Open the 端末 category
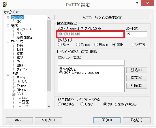Viewport: 156px width, 128px height. 14,25
